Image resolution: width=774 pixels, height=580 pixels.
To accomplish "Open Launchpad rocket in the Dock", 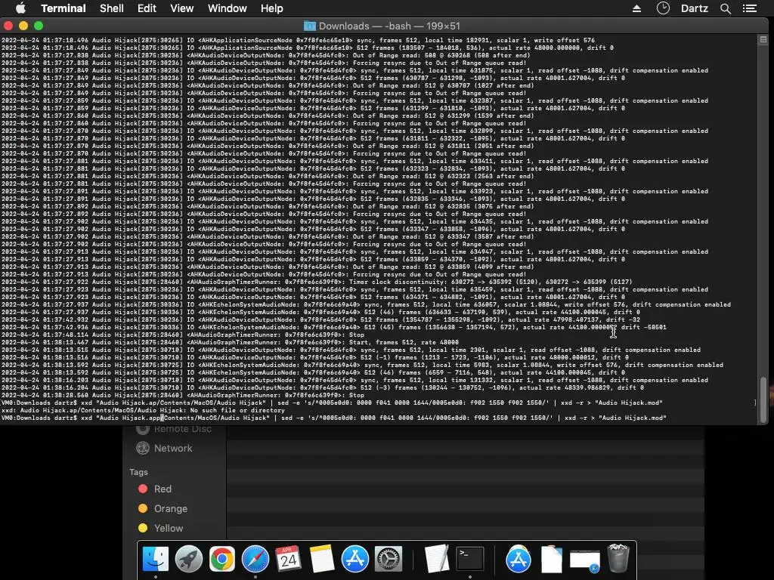I will click(x=188, y=559).
